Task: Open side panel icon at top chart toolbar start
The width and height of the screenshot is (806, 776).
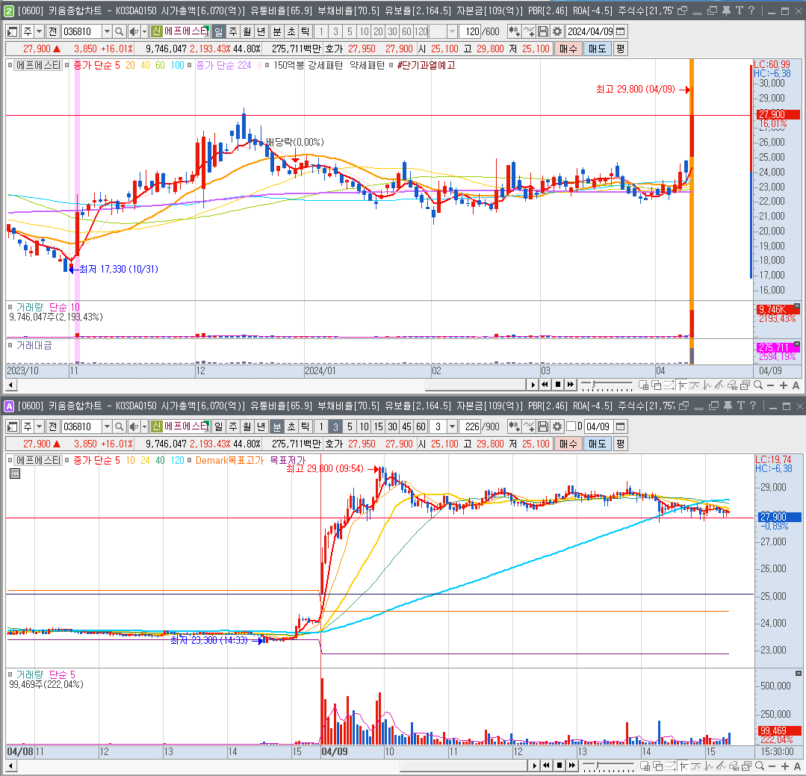Action: point(13,32)
